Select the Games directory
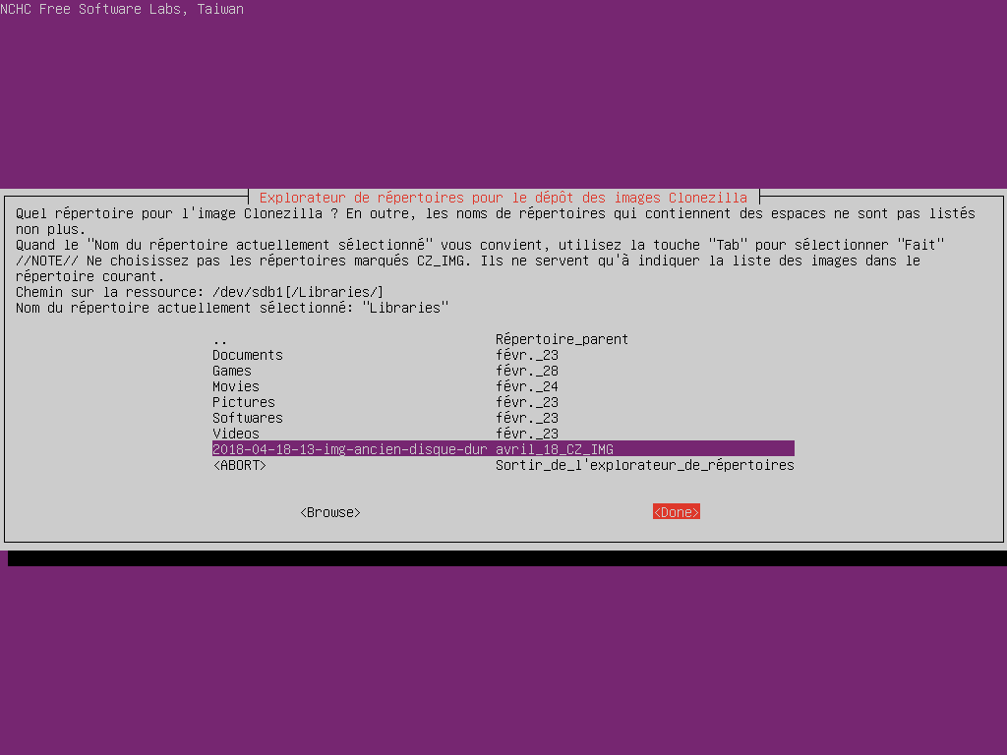 [503, 371]
